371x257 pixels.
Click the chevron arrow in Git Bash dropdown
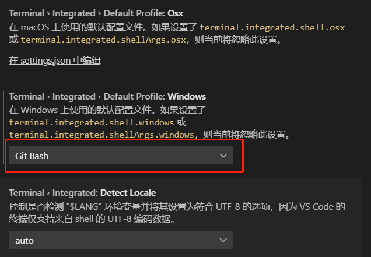pyautogui.click(x=223, y=156)
